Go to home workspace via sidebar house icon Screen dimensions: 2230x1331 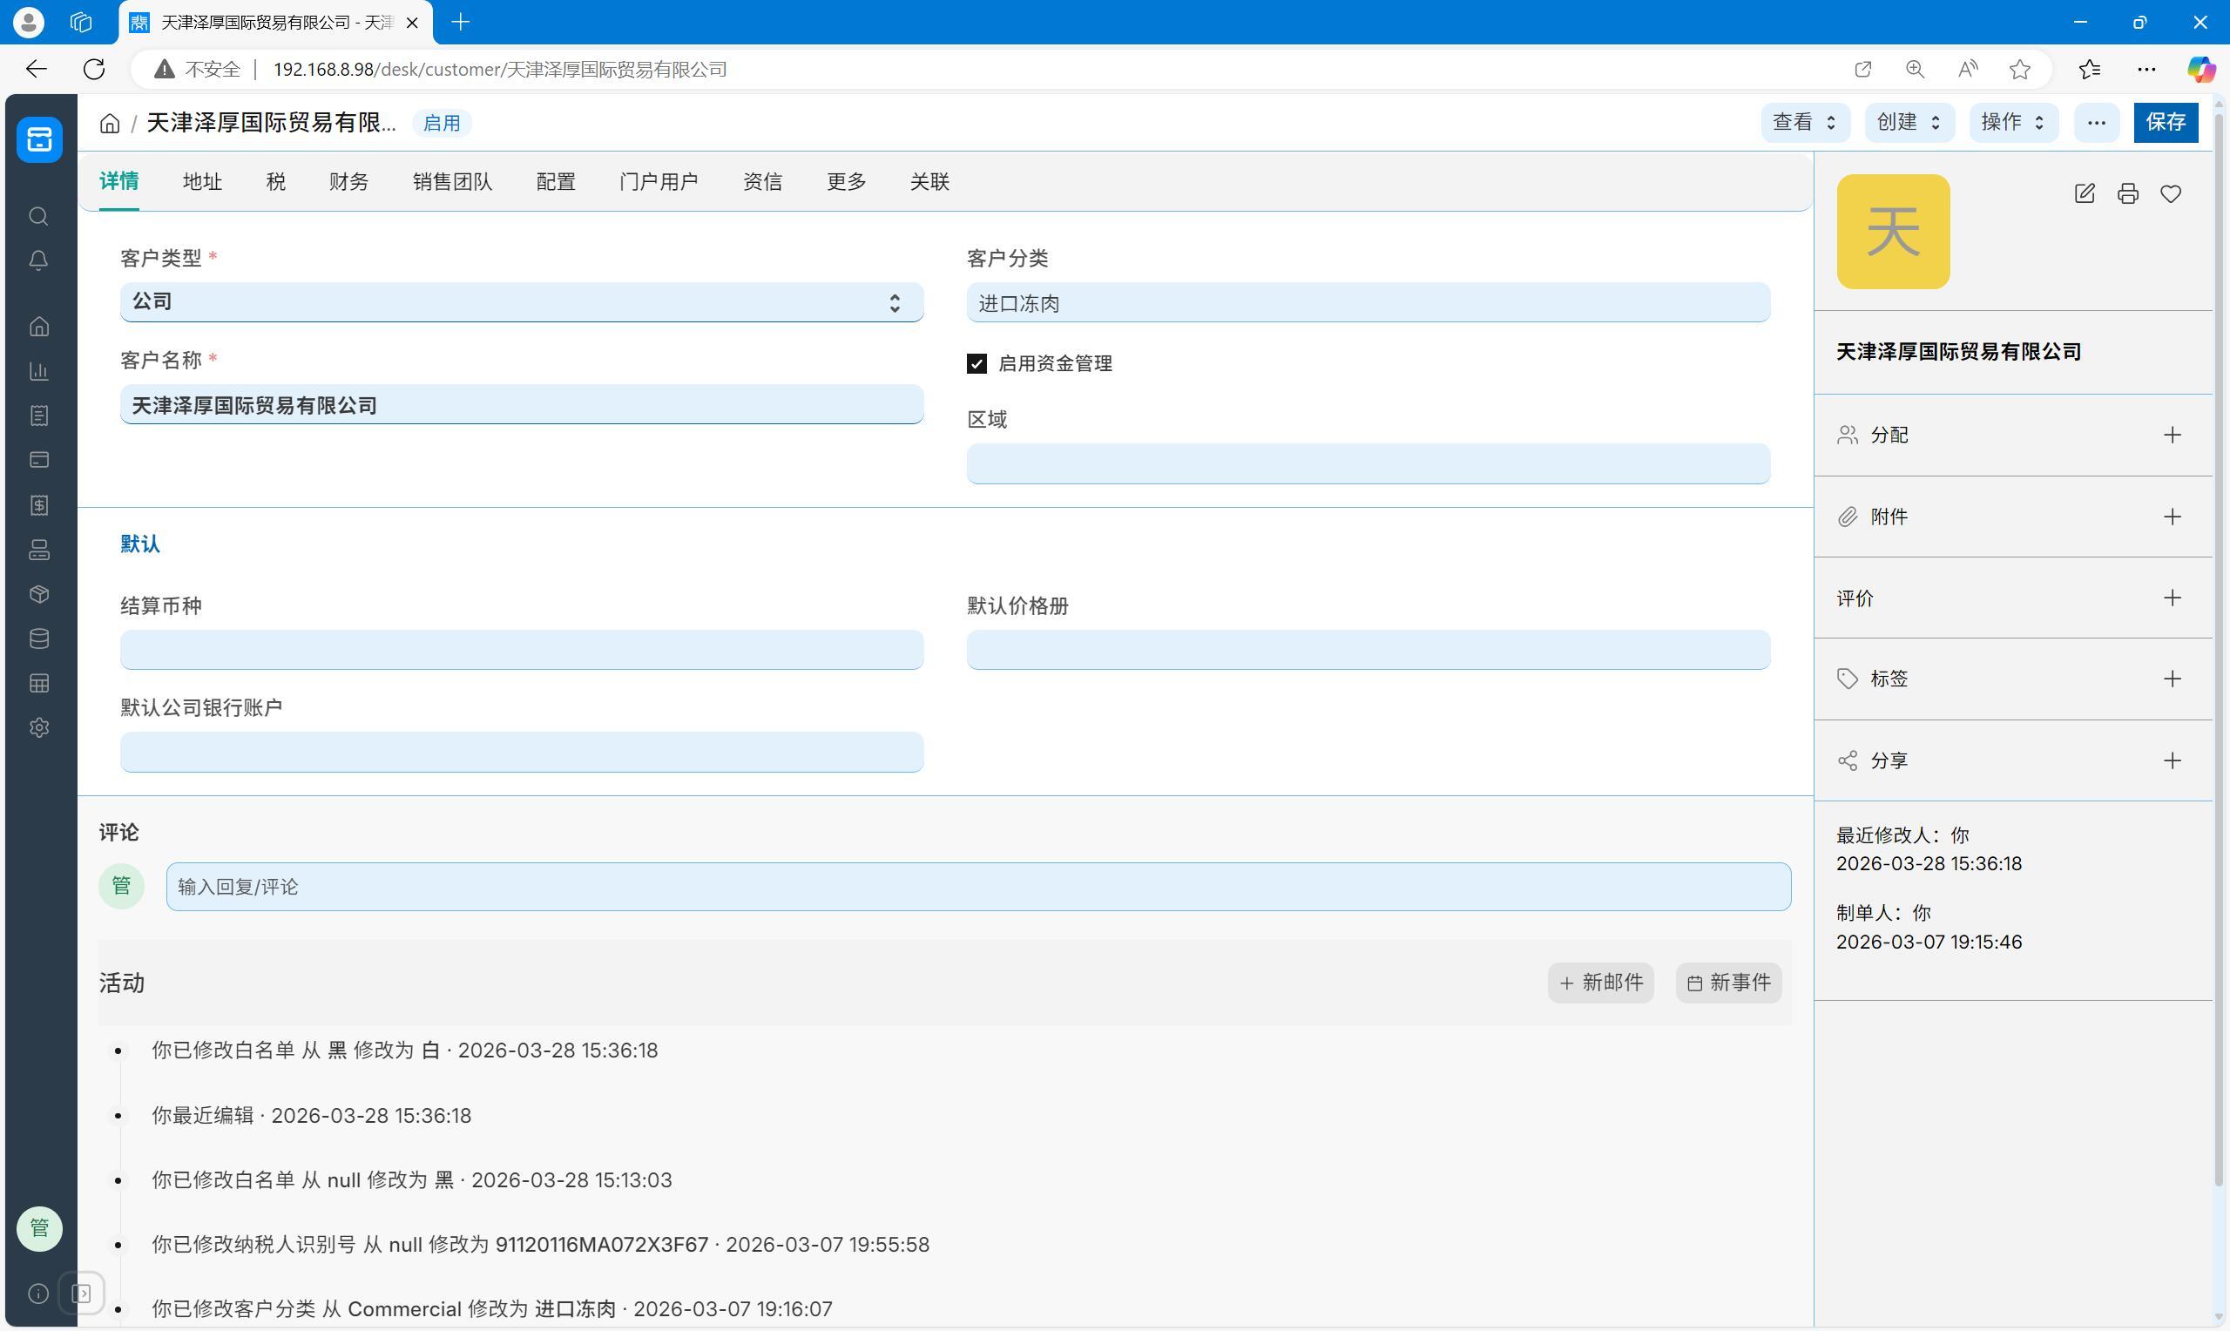click(x=38, y=327)
